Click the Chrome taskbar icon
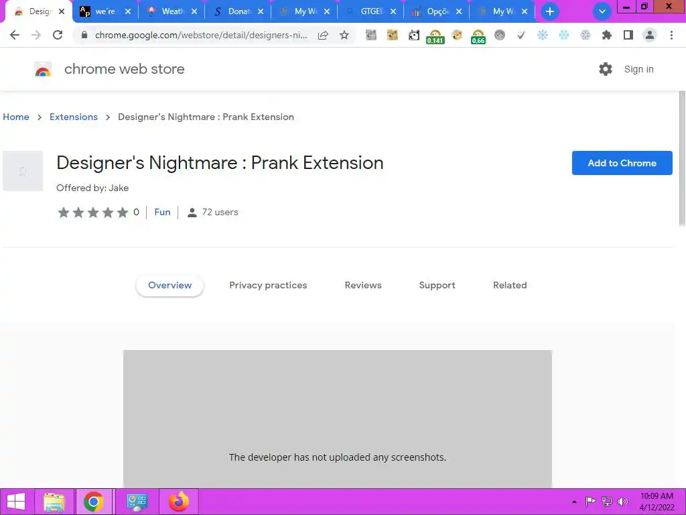686x515 pixels. (x=93, y=502)
